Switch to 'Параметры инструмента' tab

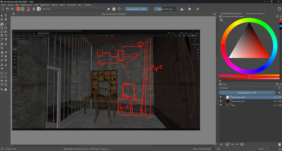255,14
